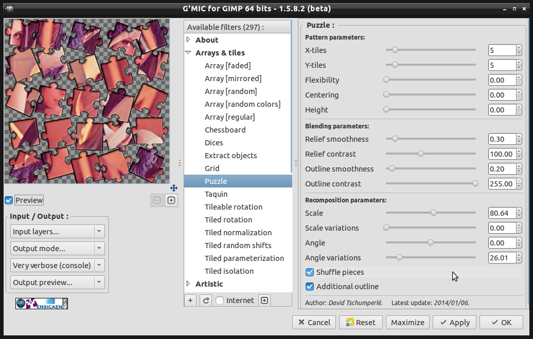This screenshot has height=339, width=533.
Task: Open the Input layers dropdown
Action: [x=58, y=232]
